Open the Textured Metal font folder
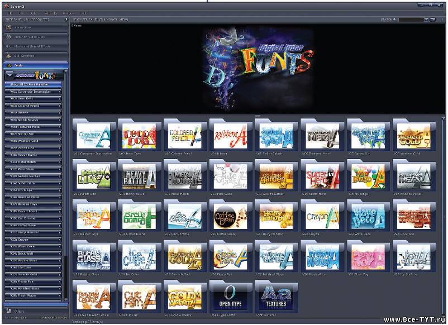The image size is (448, 325). [x=322, y=136]
